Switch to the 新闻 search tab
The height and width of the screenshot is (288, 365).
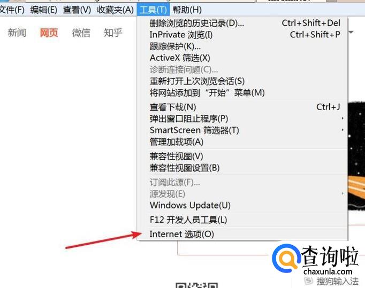pos(17,33)
